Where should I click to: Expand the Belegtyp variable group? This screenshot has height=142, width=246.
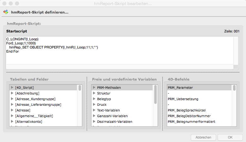click(x=94, y=99)
